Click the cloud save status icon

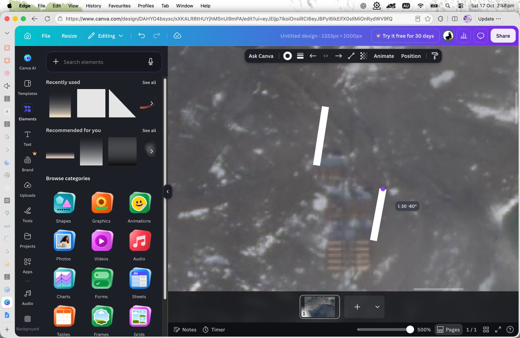tap(177, 36)
